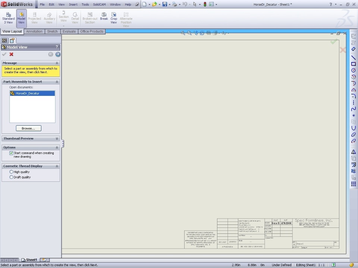Screen dimensions: 358x268
Task: Select the Point sketch tool on right toolbar
Action: tap(354, 115)
